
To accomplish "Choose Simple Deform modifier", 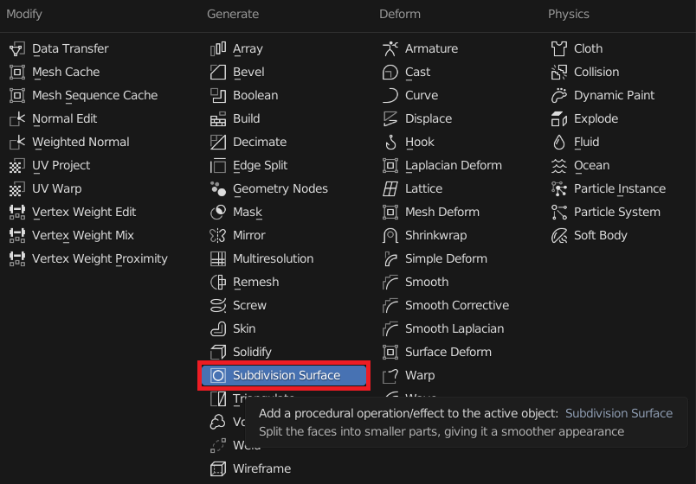I will (445, 259).
